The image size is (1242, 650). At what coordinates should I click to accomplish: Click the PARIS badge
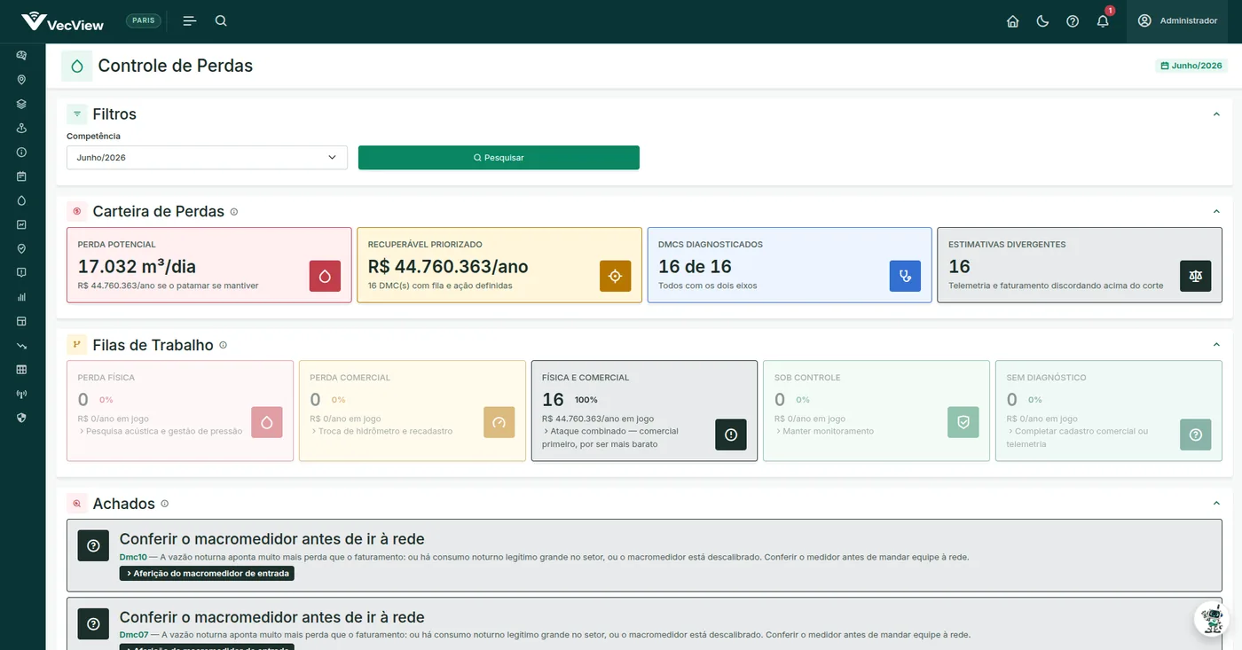pos(144,21)
